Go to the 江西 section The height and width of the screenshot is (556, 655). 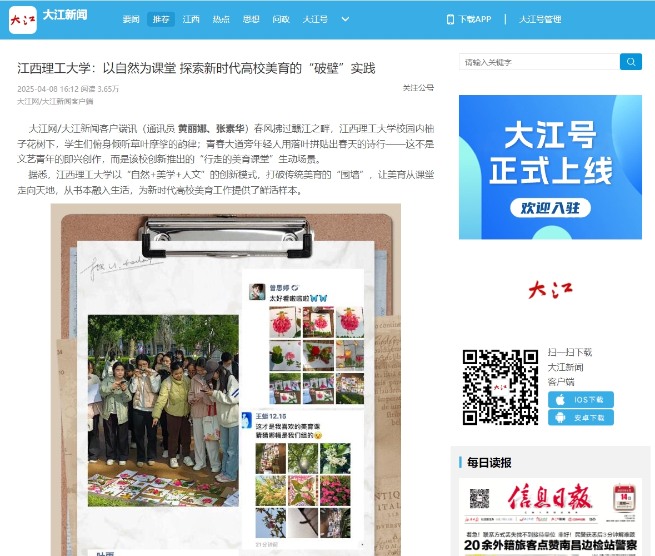tap(191, 19)
